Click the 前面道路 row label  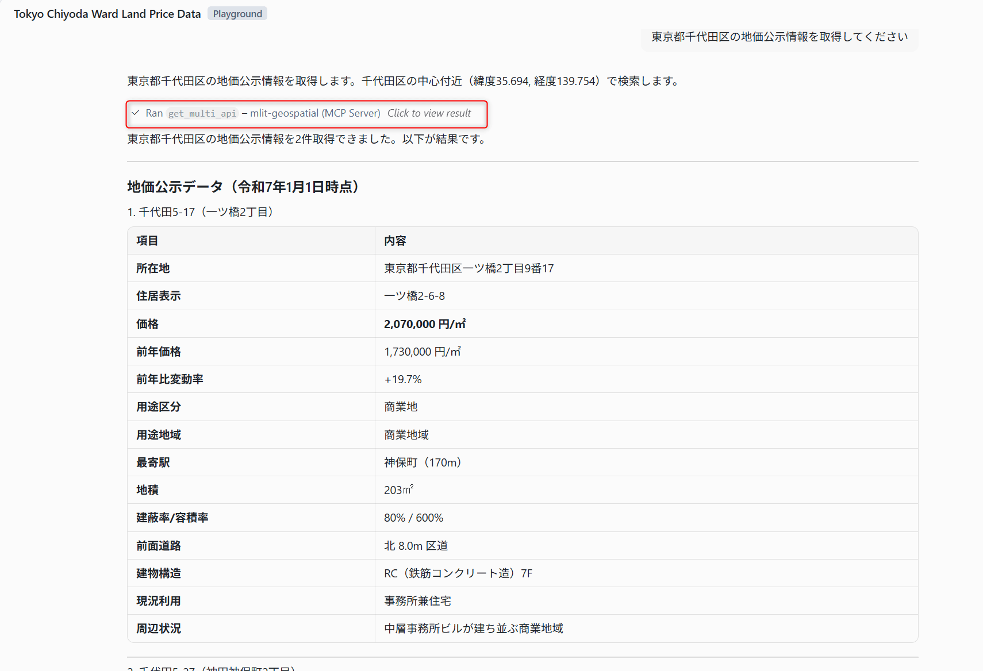(159, 546)
